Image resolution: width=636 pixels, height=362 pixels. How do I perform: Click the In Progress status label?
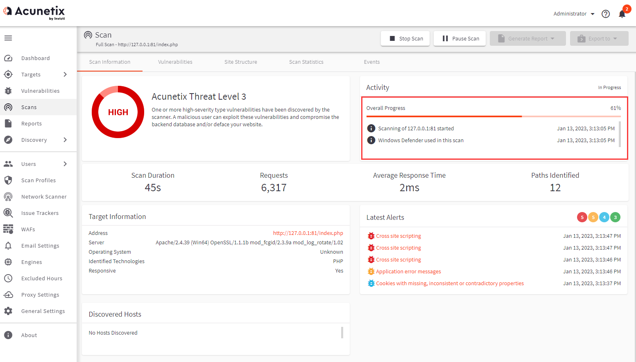[x=609, y=87]
